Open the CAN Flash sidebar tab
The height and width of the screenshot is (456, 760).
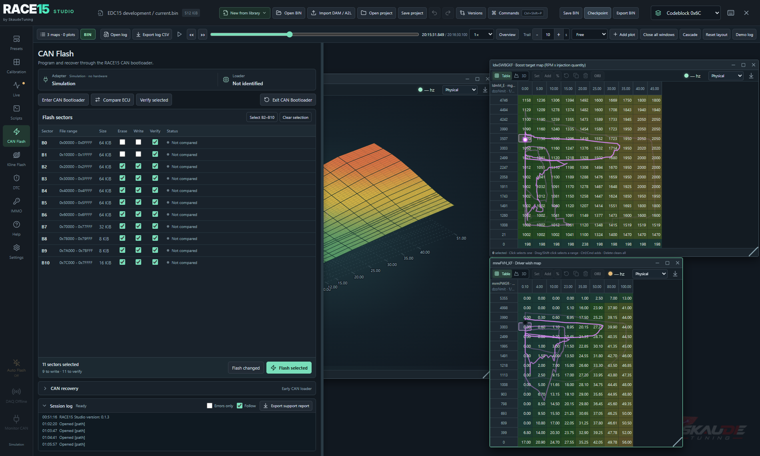tap(16, 136)
